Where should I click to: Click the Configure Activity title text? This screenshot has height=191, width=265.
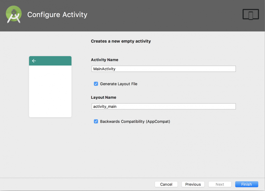point(57,15)
